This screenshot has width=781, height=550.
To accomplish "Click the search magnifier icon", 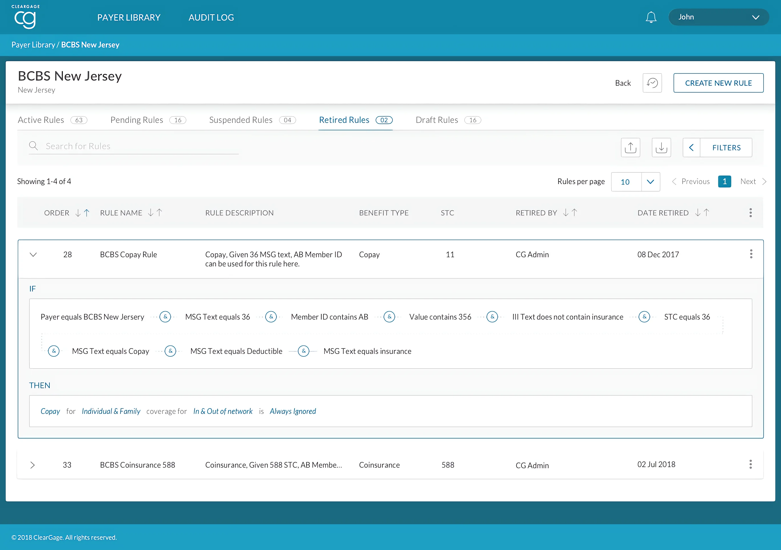I will [x=33, y=146].
